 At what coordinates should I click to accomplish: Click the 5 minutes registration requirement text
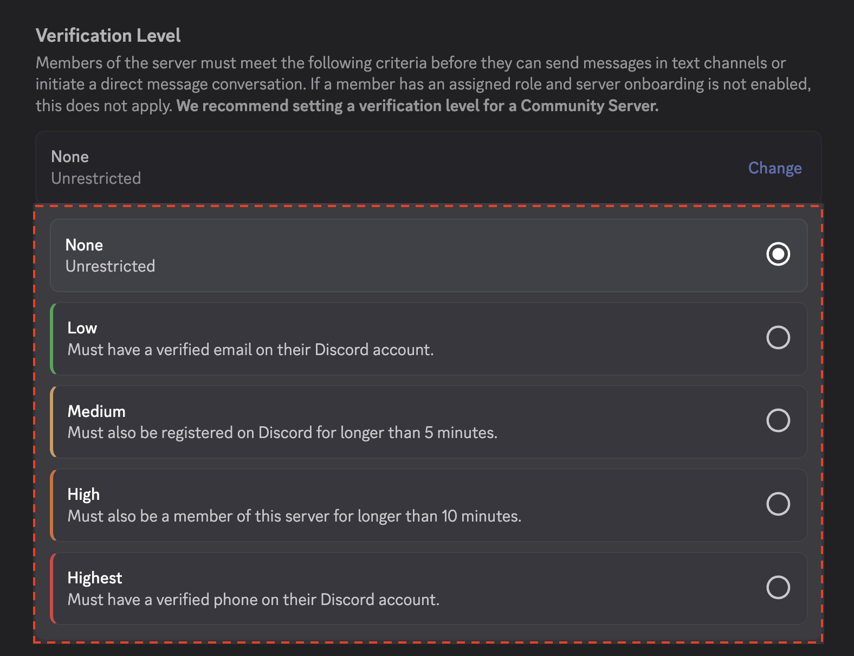tap(282, 433)
